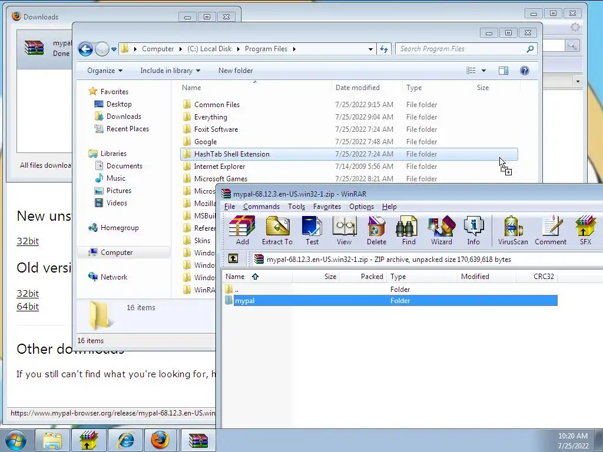The width and height of the screenshot is (603, 452).
Task: Select the mypal folder row in WinRAR
Action: 390,301
